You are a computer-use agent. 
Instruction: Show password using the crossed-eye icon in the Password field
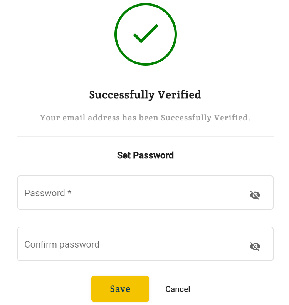(x=255, y=195)
